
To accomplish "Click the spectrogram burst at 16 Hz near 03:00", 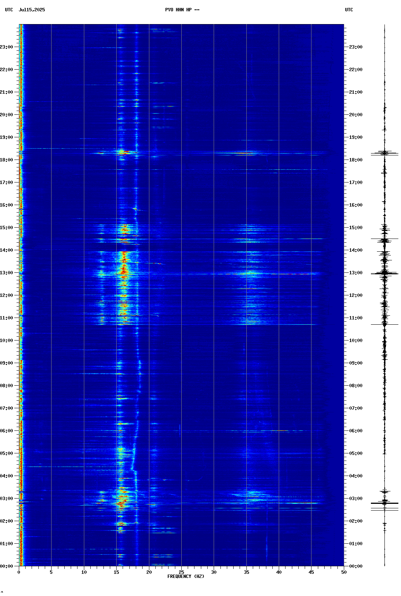I will tap(121, 502).
